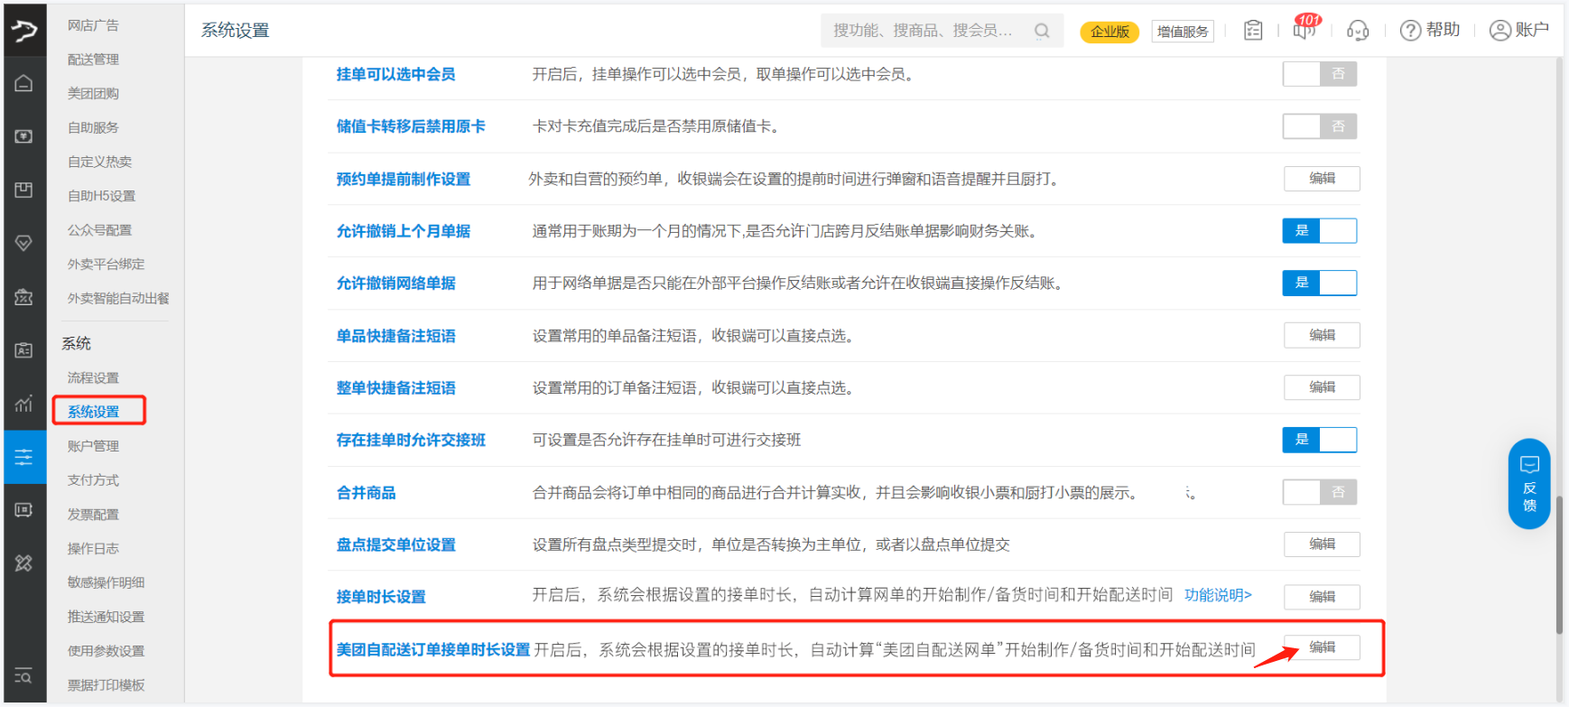Open 美团团购 menu item
The height and width of the screenshot is (707, 1569).
point(93,94)
